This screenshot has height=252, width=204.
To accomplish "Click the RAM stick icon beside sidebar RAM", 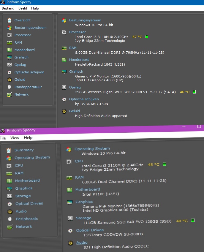I will tap(10, 42).
